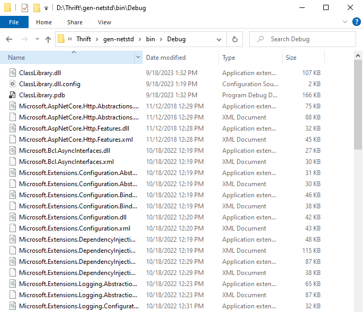Screen dimensions: 363x312
Task: Click the Properties quick access toolbar icon
Action: (25, 8)
